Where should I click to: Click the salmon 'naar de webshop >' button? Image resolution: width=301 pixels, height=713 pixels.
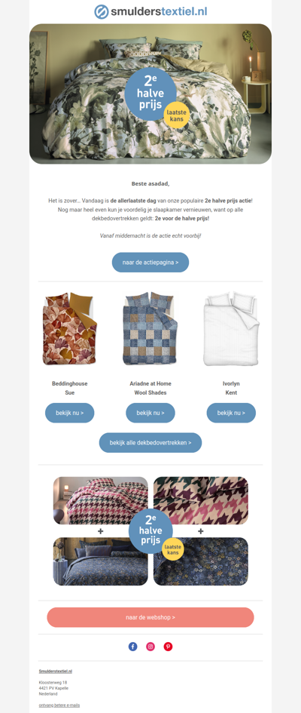coord(150,617)
